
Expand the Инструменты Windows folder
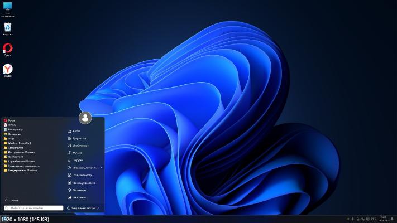19,152
